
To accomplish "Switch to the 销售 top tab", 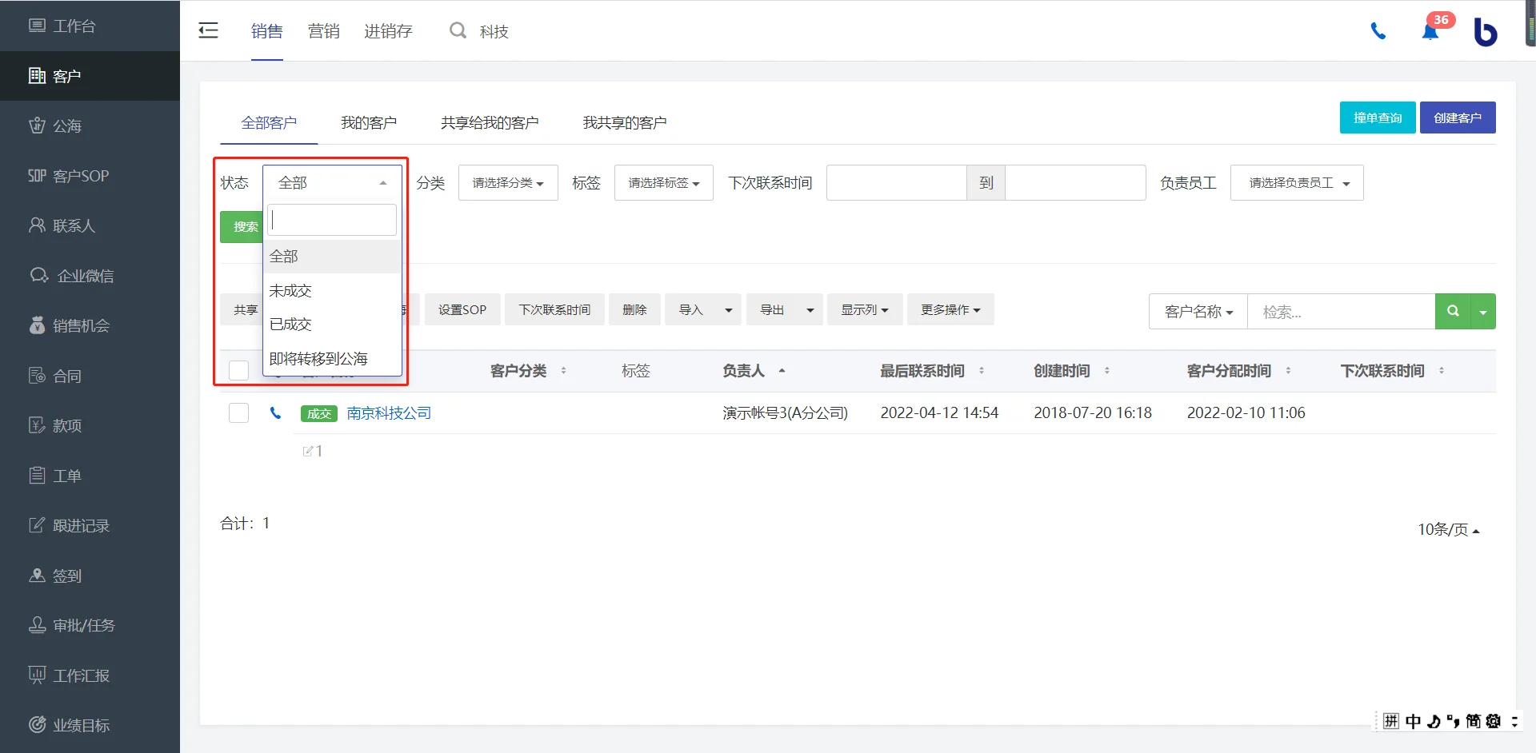I will click(x=266, y=30).
